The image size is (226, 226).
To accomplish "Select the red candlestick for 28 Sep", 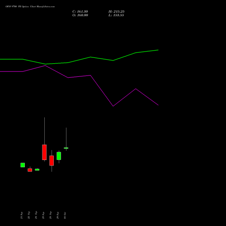I will [x=52, y=160].
